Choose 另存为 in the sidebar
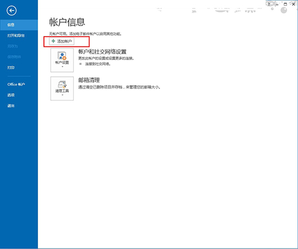298x249 pixels. 12,46
